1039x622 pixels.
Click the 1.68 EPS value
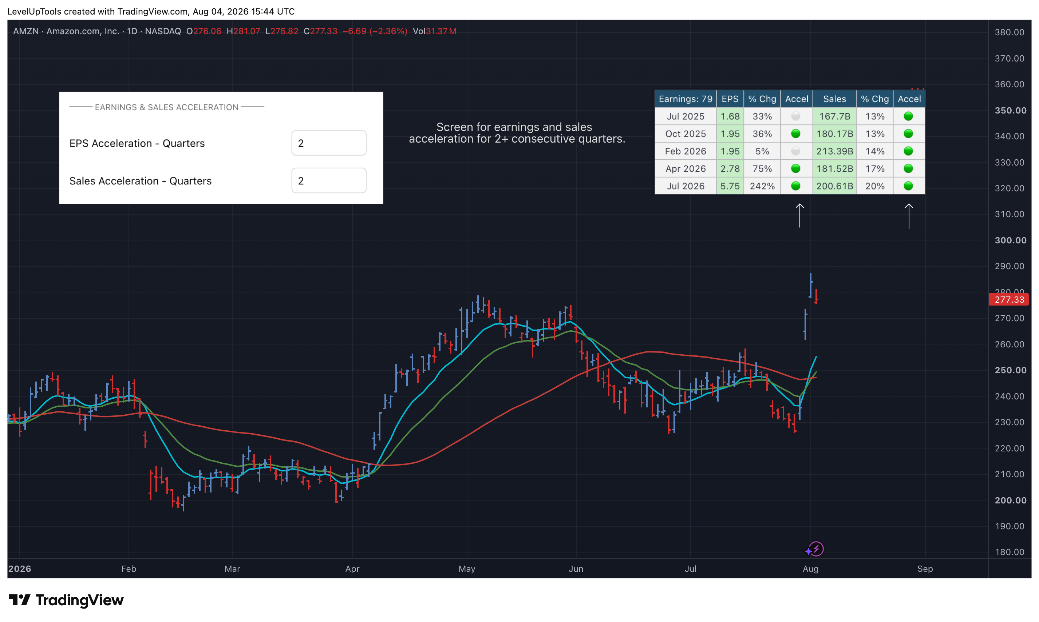tap(730, 116)
